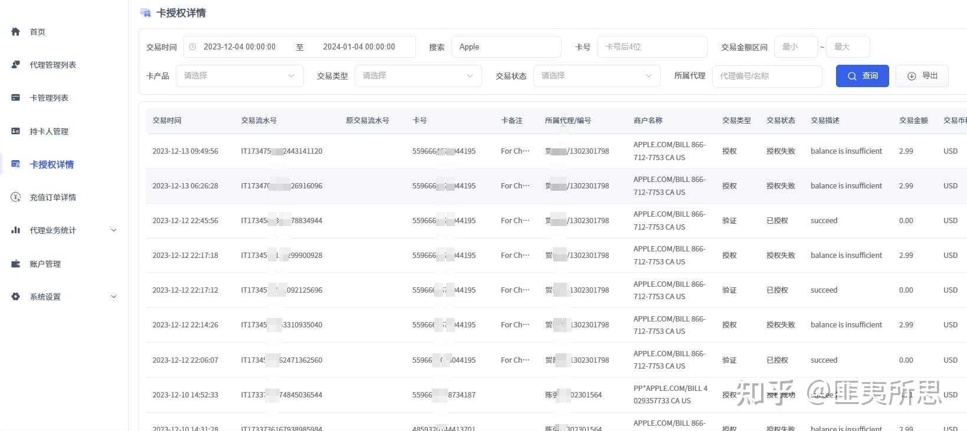Click the 商户名称 column header
Screen dimensions: 967x431
click(x=648, y=121)
